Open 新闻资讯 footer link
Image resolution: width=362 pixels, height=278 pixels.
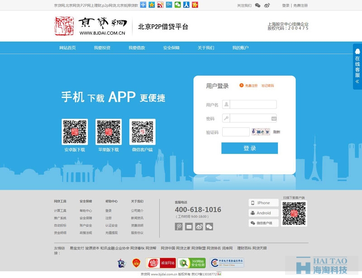[137, 218]
